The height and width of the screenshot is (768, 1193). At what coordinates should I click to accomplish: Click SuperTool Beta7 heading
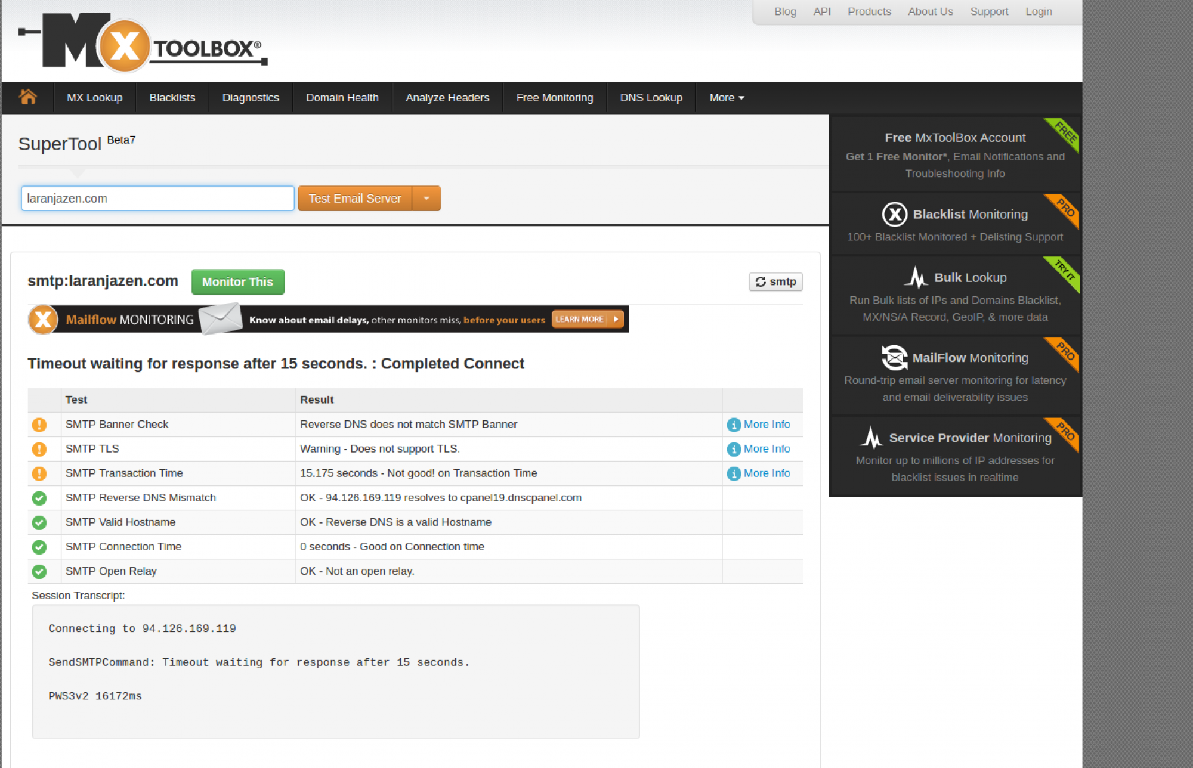(77, 143)
